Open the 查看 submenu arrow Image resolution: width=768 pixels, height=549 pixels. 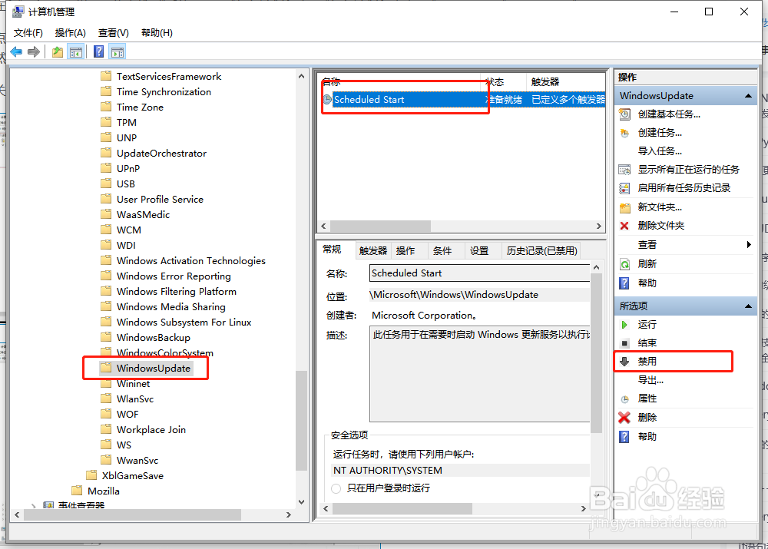pos(749,244)
